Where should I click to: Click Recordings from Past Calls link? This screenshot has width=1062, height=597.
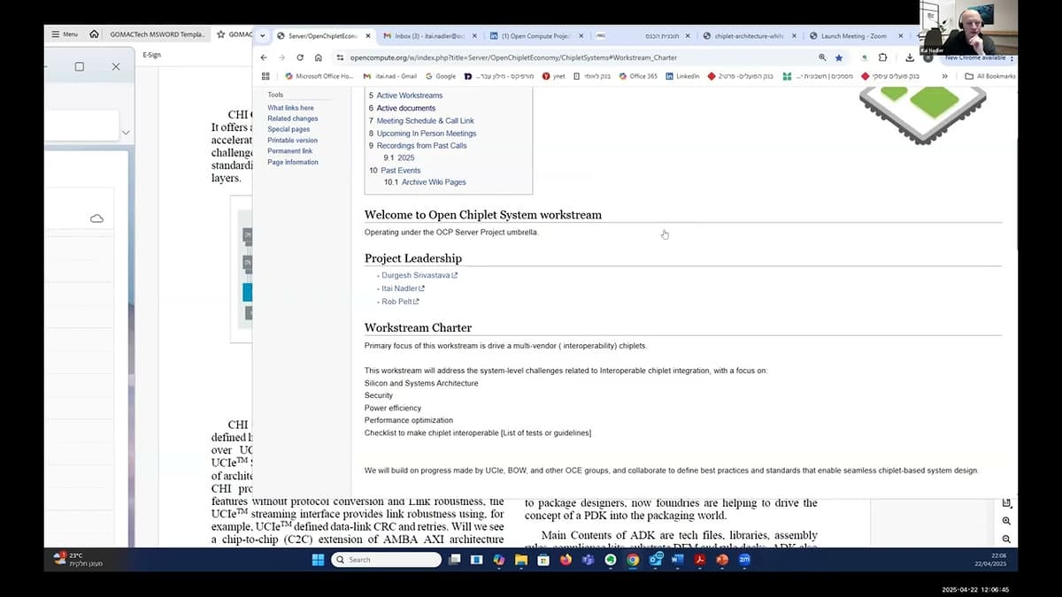click(x=422, y=145)
